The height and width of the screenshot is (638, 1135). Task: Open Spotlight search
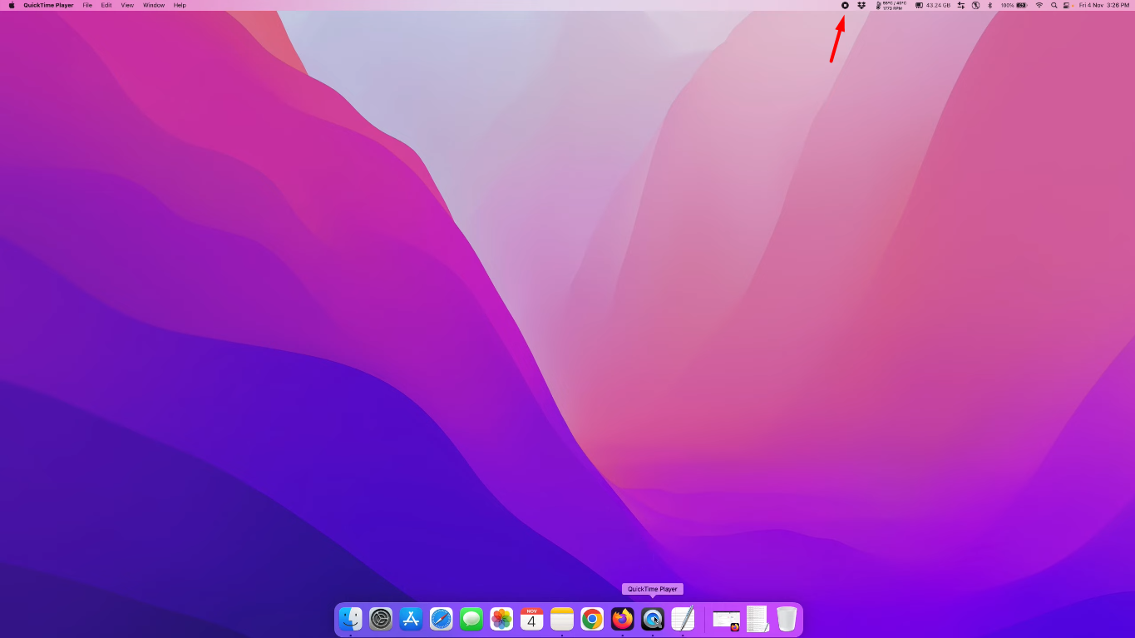click(x=1054, y=5)
